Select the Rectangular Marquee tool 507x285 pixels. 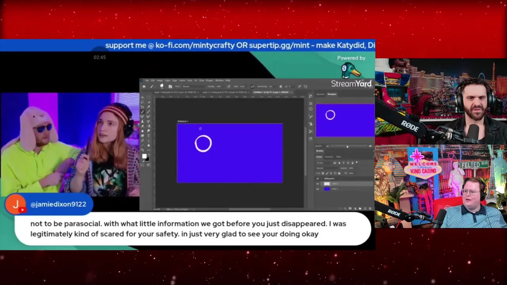coord(149,97)
